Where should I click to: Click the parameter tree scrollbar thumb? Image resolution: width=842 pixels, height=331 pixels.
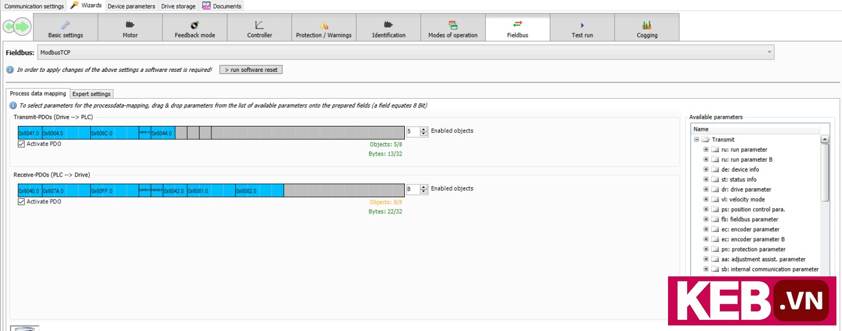(x=825, y=173)
